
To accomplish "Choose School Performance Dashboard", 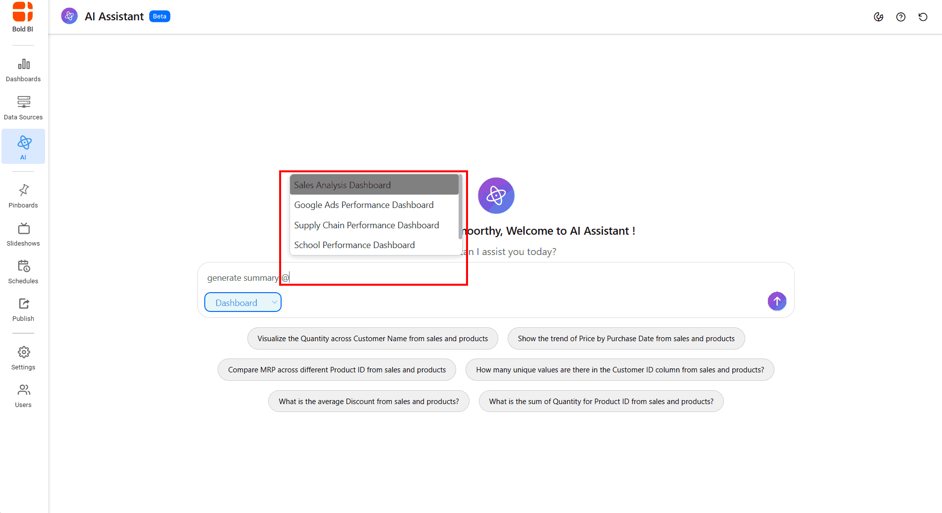I will [374, 245].
